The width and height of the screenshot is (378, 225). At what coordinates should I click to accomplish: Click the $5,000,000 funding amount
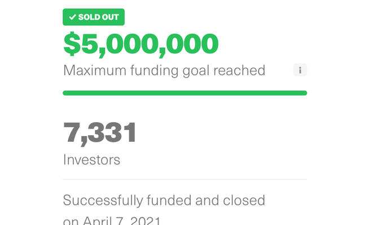[141, 44]
